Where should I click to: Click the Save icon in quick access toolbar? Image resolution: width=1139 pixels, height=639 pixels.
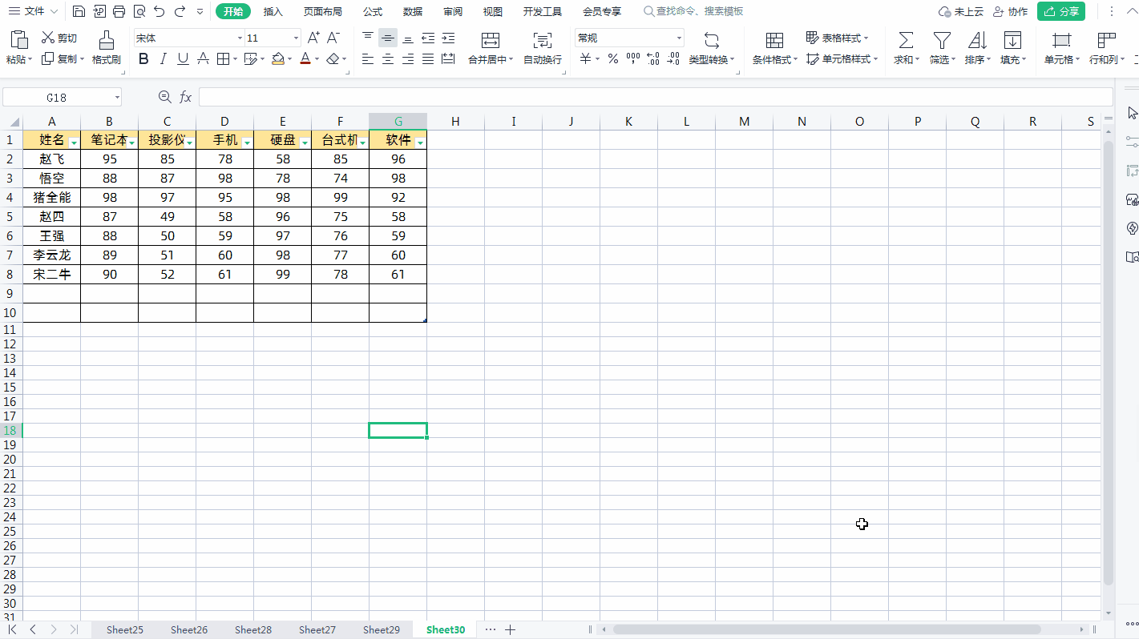79,11
